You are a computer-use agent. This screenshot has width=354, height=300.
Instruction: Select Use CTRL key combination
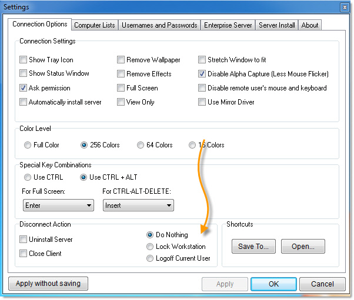[x=28, y=177]
